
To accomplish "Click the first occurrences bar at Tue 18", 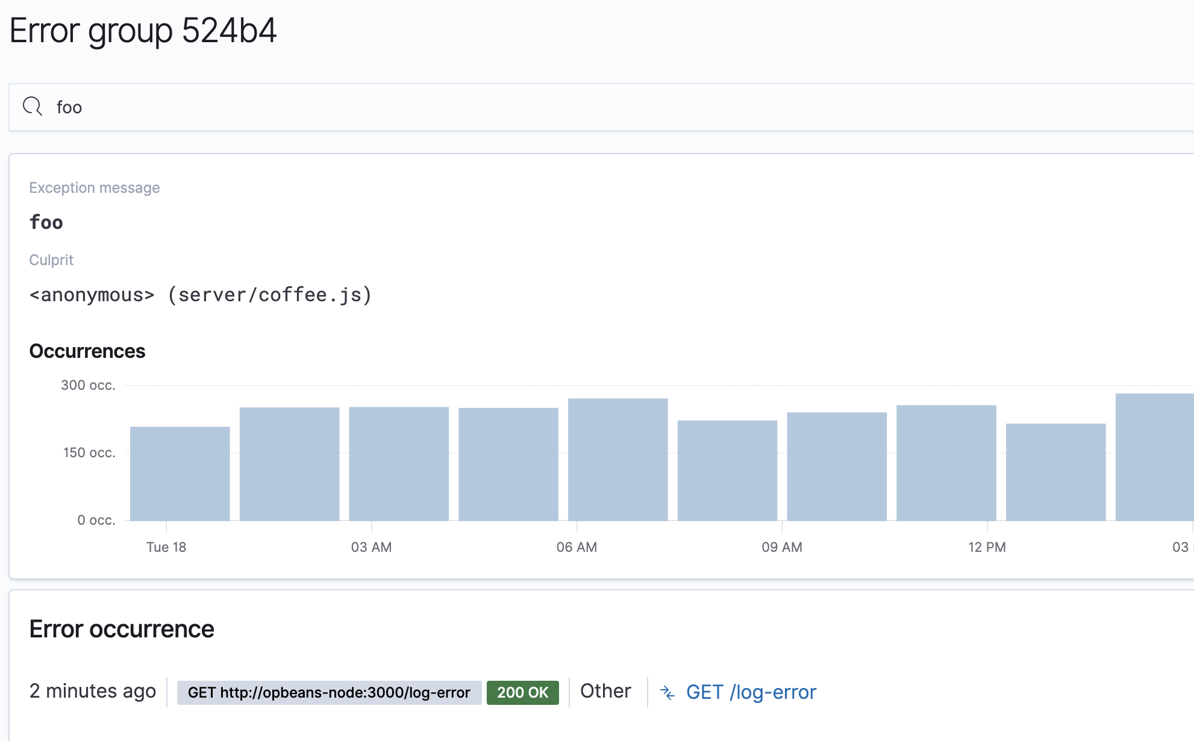I will coord(180,474).
